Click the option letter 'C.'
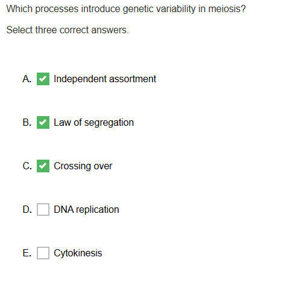 (x=27, y=166)
